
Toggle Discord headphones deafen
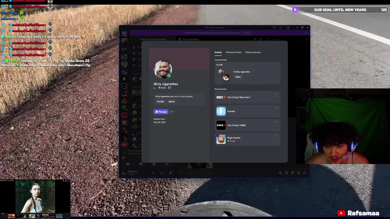pyautogui.click(x=162, y=173)
